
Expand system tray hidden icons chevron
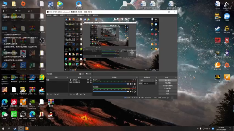(198, 129)
